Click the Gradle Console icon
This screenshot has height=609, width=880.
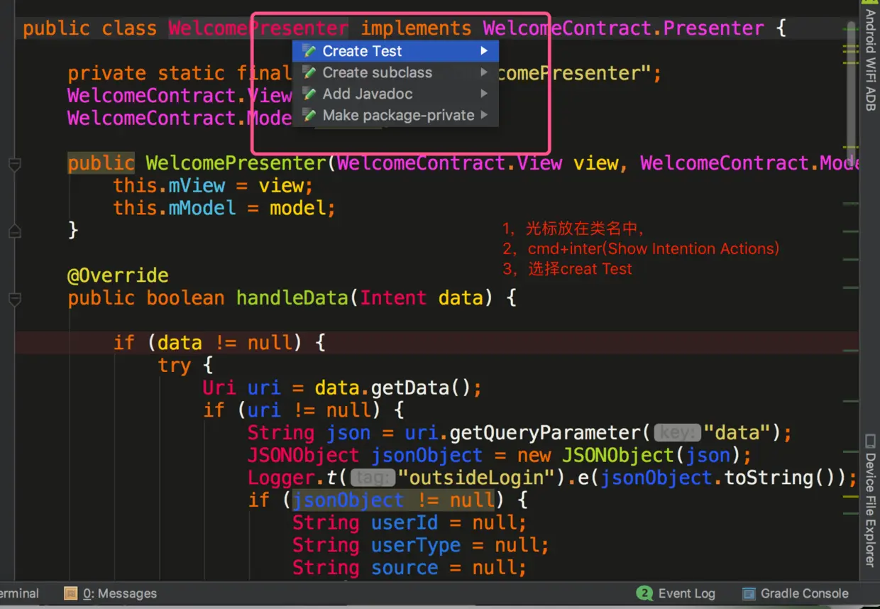click(x=749, y=593)
